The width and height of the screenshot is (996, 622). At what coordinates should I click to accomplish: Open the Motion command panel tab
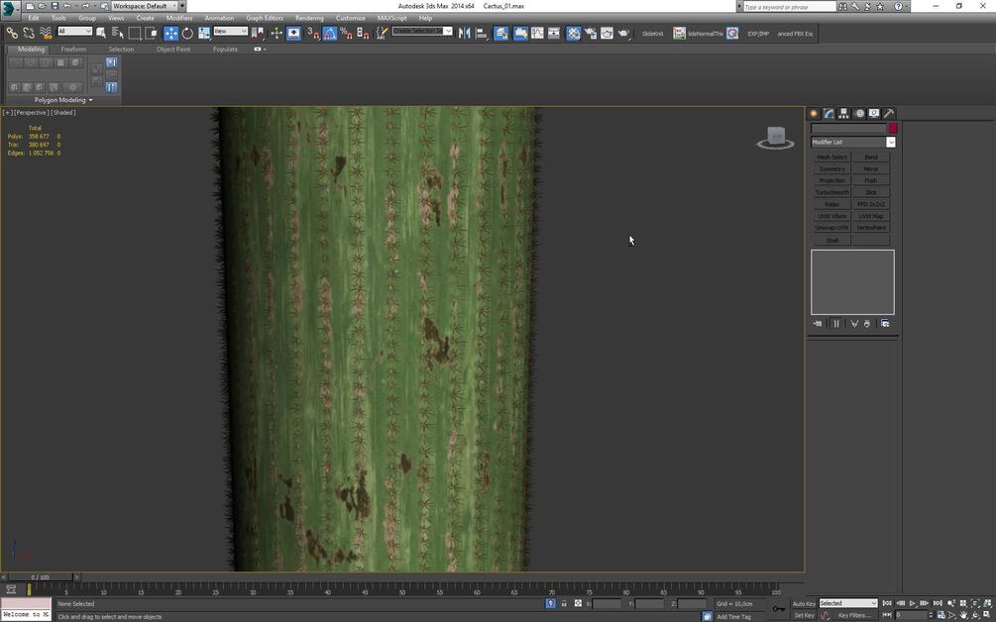859,113
